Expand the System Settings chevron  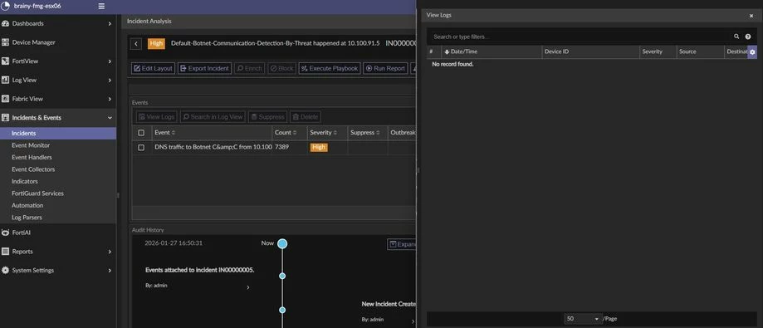pyautogui.click(x=110, y=270)
